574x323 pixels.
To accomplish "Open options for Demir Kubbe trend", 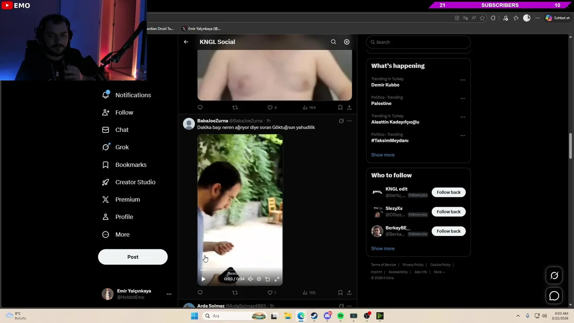I will [x=463, y=80].
